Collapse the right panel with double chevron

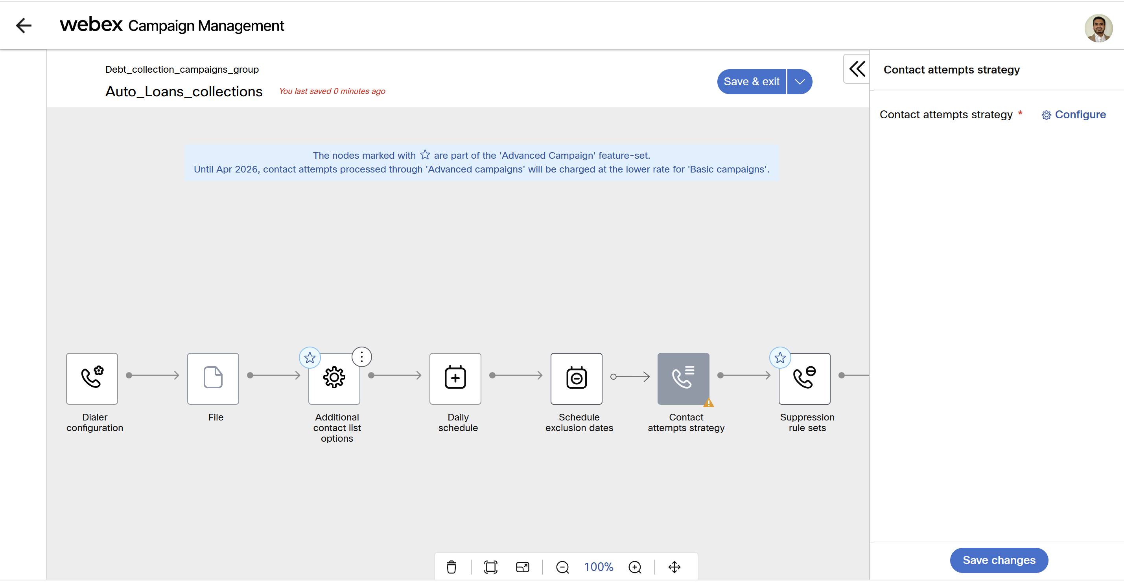click(x=857, y=69)
